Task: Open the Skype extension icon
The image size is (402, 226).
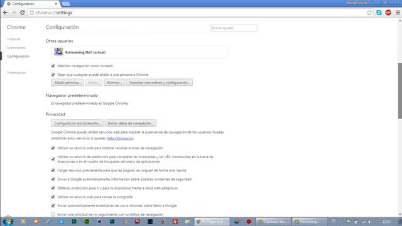Action: point(379,13)
